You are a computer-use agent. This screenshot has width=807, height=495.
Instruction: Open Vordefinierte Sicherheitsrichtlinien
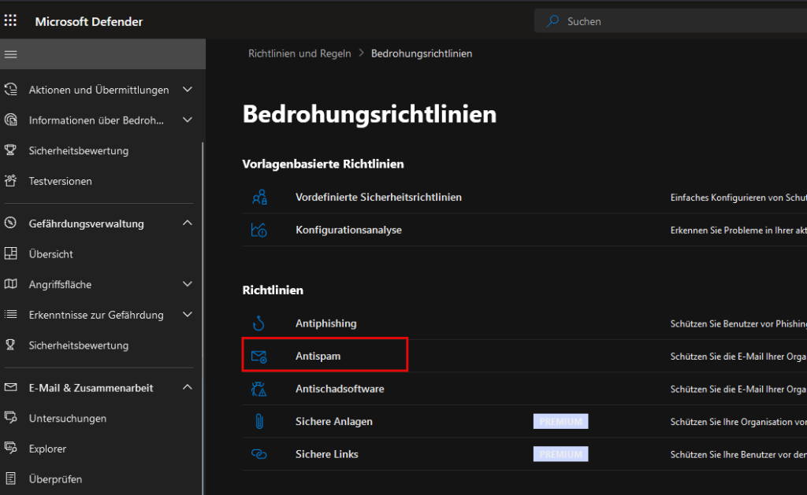click(378, 197)
